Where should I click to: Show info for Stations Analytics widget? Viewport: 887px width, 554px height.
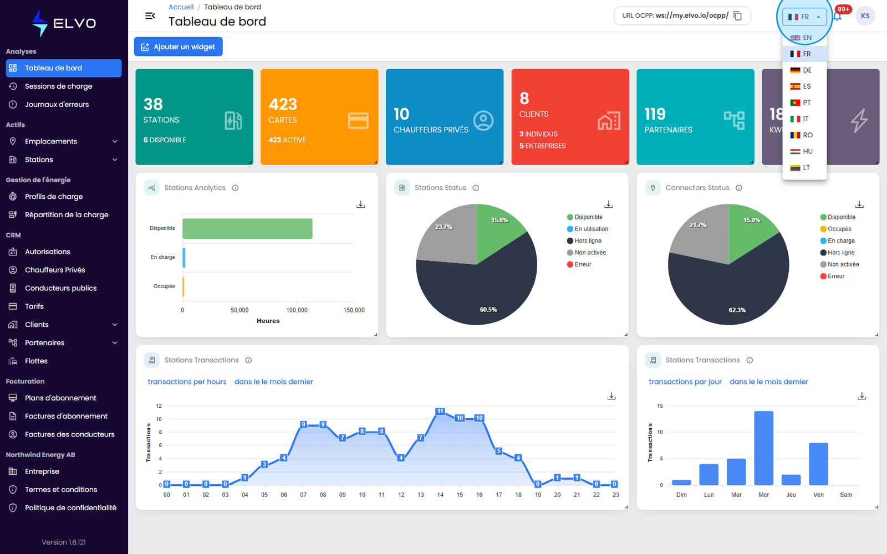[235, 188]
